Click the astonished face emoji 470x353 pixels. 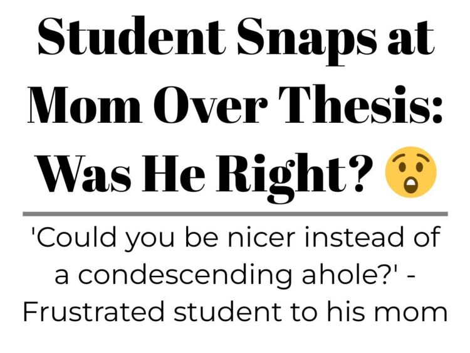(410, 172)
